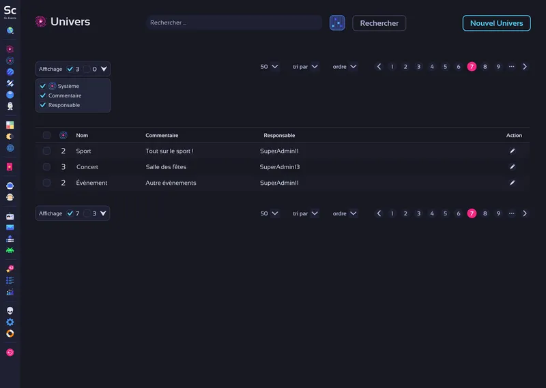Click the pink logout arrow icon in sidebar
Image resolution: width=546 pixels, height=388 pixels.
tap(10, 353)
